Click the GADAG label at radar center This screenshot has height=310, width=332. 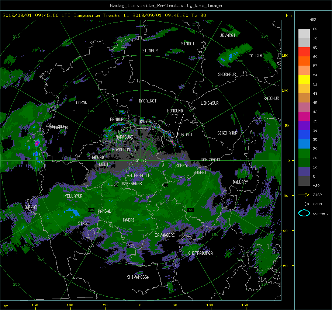point(141,161)
